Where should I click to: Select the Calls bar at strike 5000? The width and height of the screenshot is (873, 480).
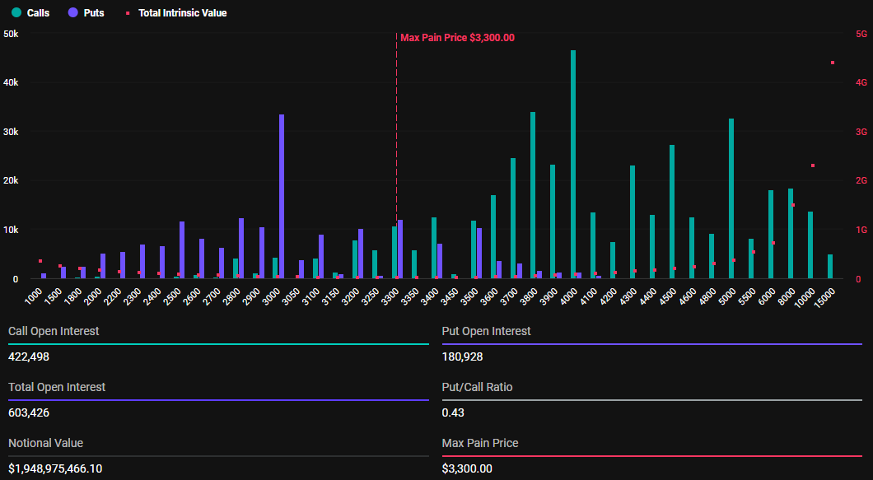coord(731,199)
